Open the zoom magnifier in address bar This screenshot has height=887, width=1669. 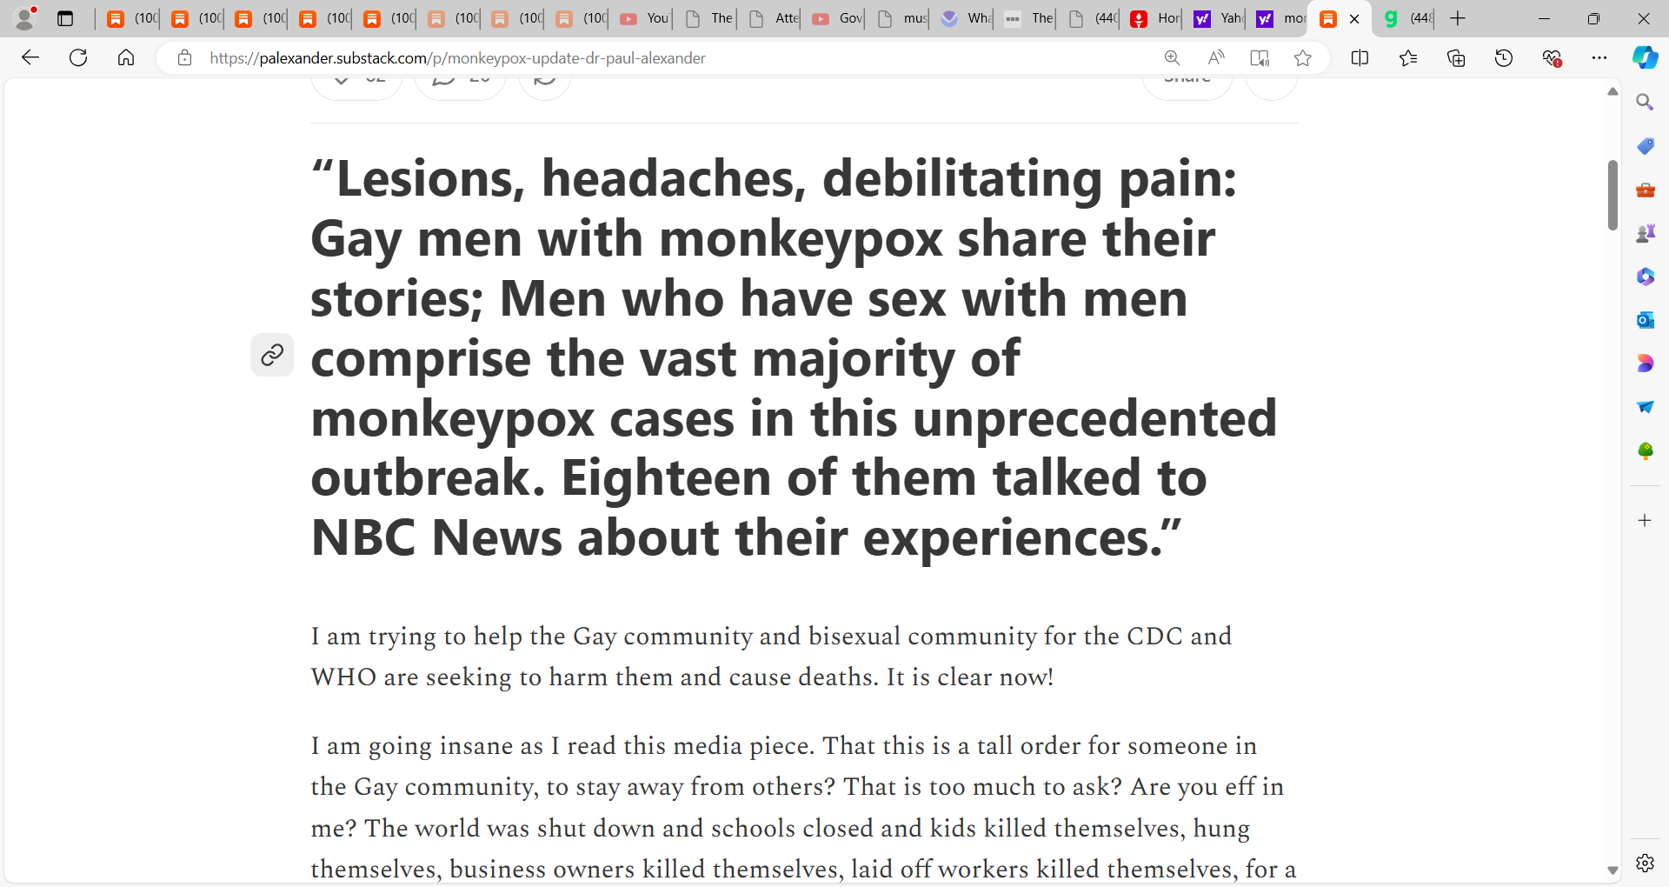(x=1172, y=58)
